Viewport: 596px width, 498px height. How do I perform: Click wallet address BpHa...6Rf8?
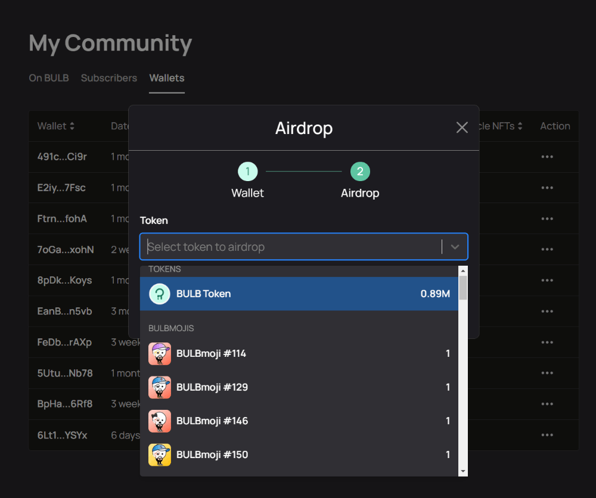[65, 404]
